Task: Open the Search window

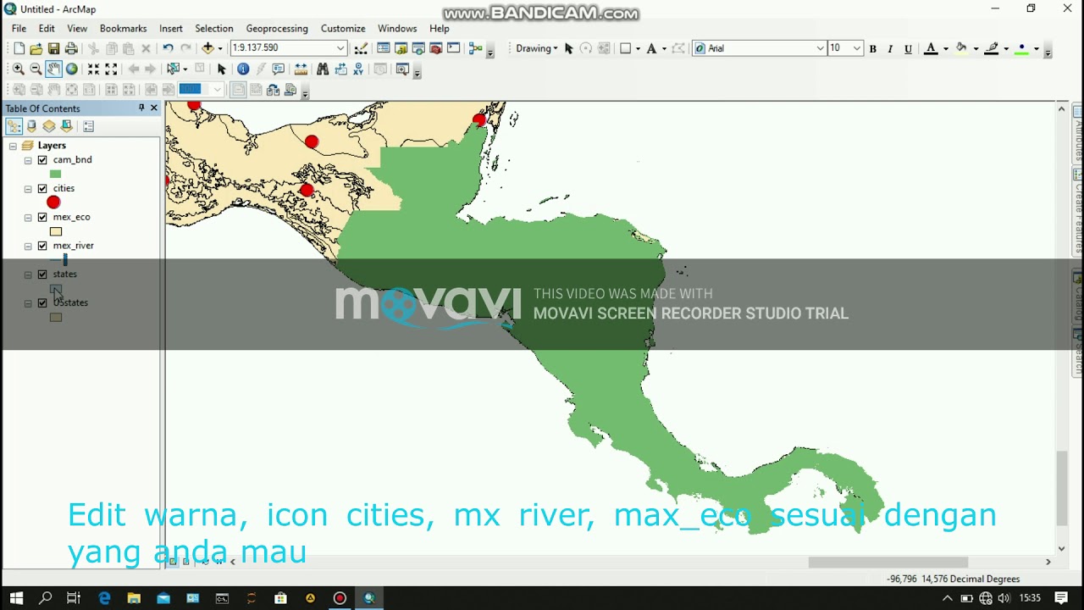Action: (418, 48)
